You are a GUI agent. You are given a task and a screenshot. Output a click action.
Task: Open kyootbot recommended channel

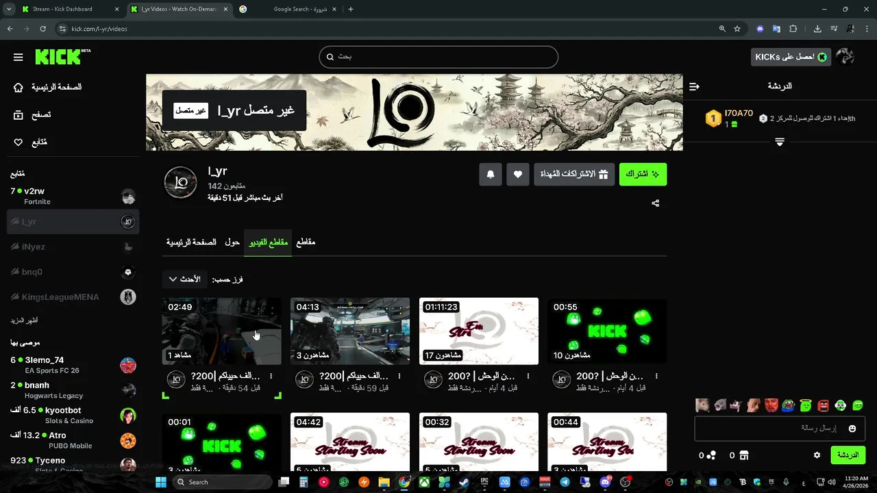(x=72, y=416)
